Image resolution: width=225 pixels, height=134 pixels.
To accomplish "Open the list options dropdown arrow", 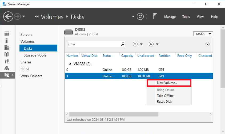I will pos(141,44).
